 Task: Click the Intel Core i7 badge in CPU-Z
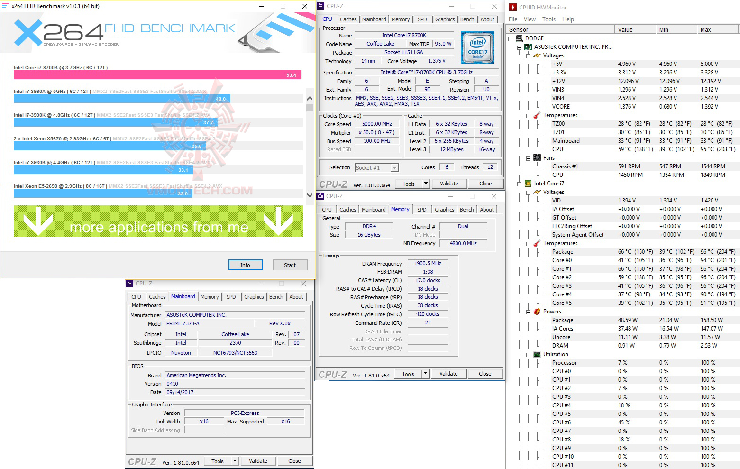click(x=477, y=47)
